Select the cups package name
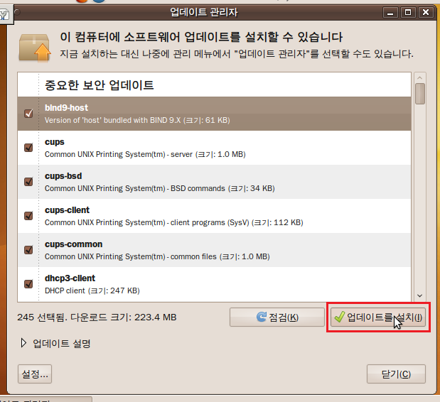 [x=55, y=142]
